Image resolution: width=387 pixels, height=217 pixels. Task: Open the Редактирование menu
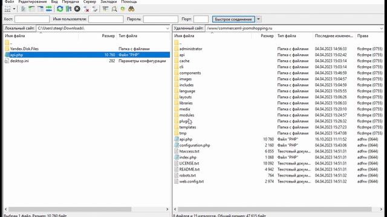(32, 2)
